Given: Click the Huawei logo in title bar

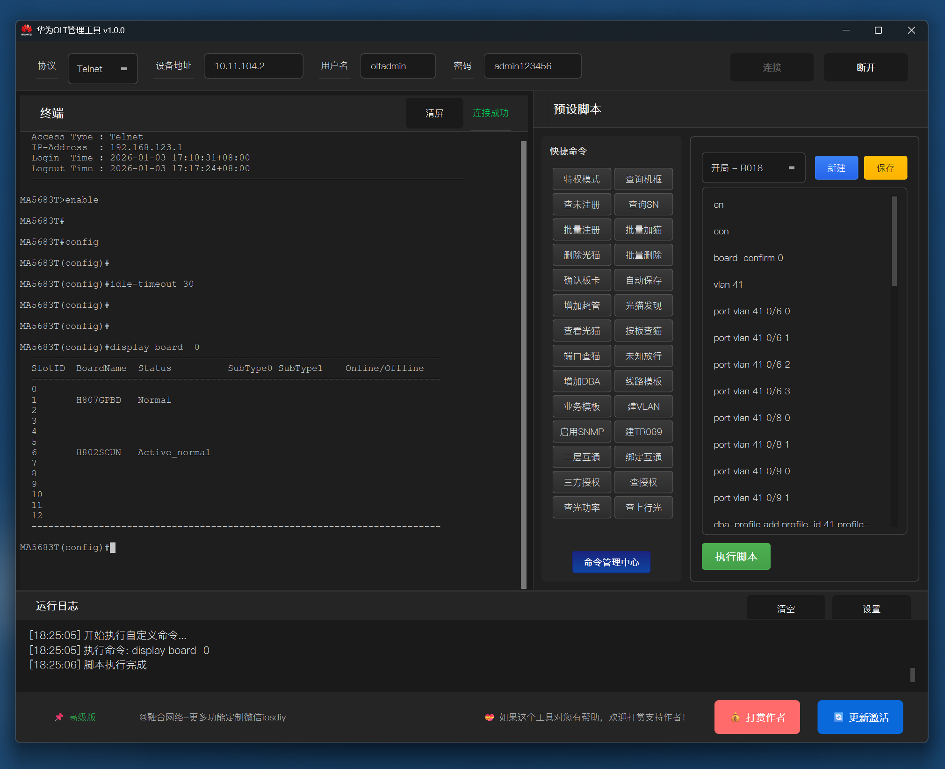Looking at the screenshot, I should [27, 30].
